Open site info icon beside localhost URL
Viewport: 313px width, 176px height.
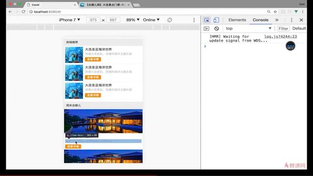pos(31,12)
